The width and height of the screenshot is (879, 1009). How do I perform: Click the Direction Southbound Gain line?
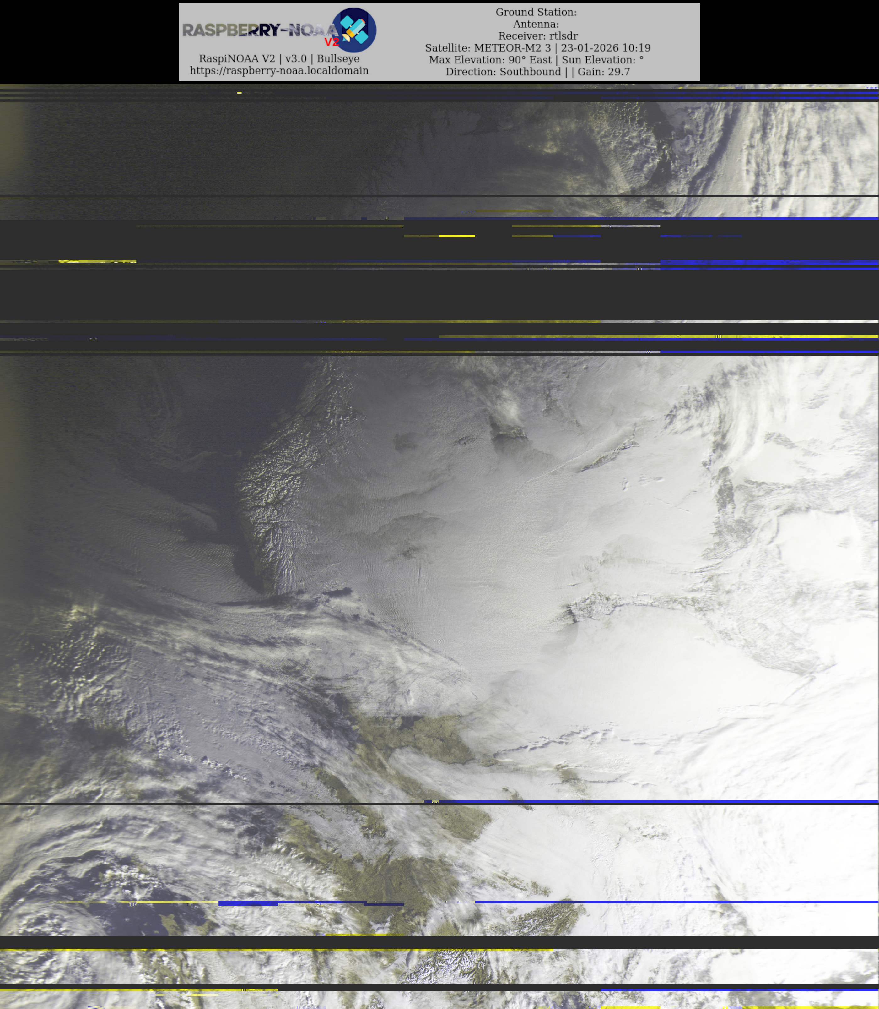(537, 72)
